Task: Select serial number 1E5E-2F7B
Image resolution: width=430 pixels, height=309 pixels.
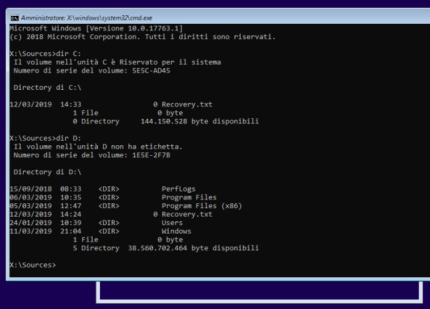Action: (151, 155)
